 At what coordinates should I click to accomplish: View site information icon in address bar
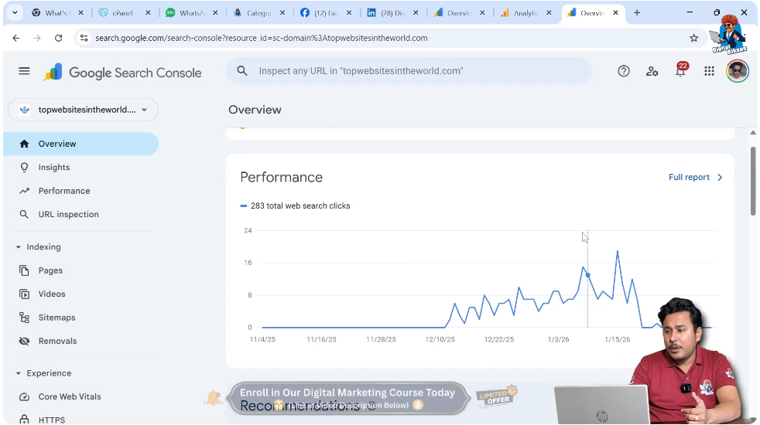coord(84,38)
